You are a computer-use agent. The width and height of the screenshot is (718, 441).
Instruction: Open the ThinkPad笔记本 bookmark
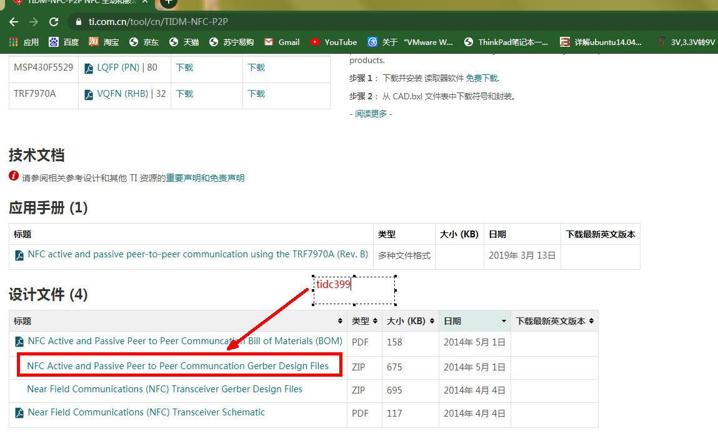coord(506,42)
